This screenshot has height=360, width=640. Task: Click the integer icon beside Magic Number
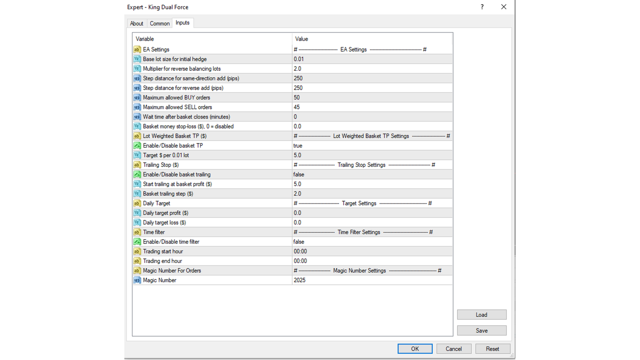137,280
